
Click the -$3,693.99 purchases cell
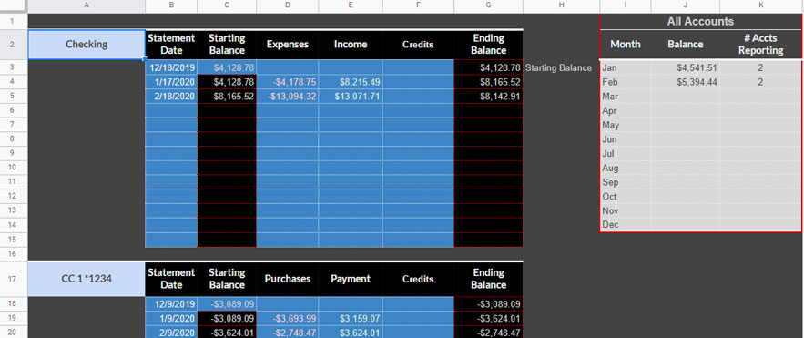(x=287, y=318)
